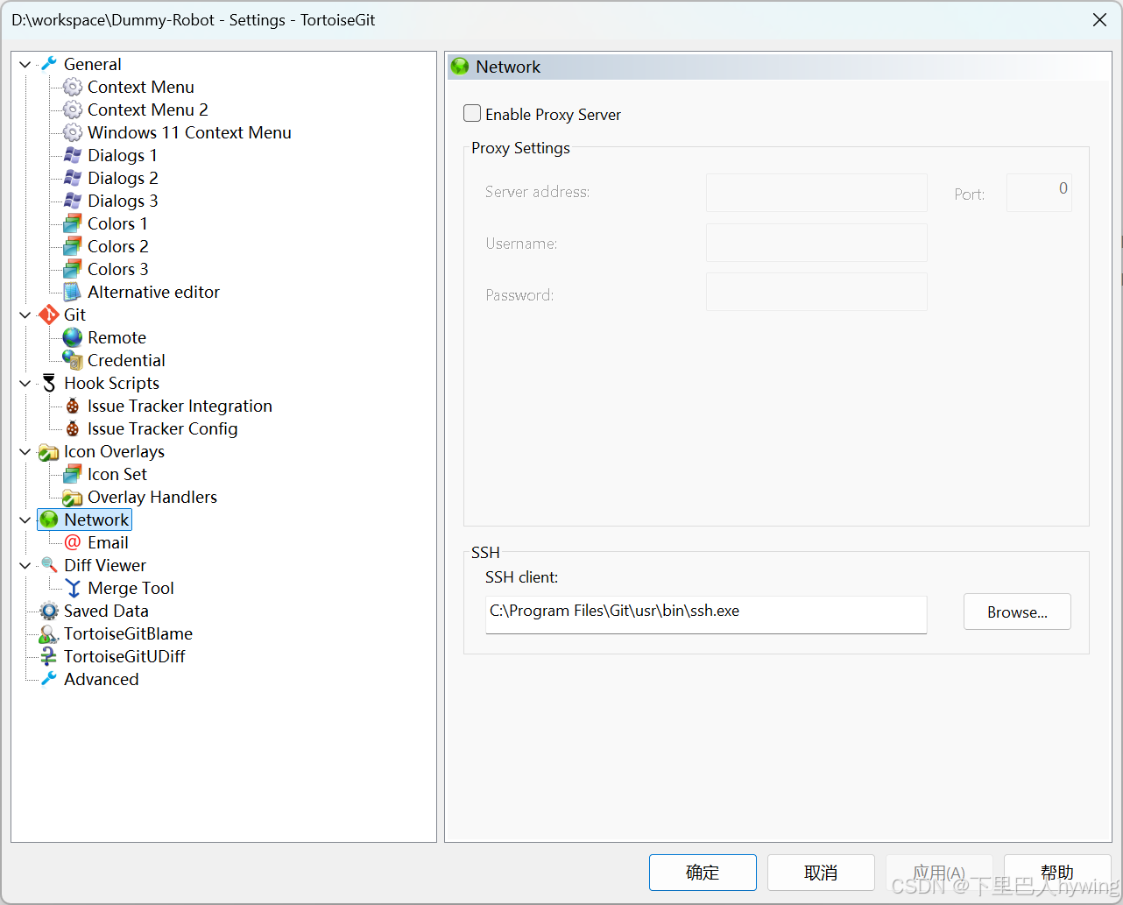Viewport: 1123px width, 905px height.
Task: Click the red Git diamond icon
Action: pyautogui.click(x=49, y=315)
